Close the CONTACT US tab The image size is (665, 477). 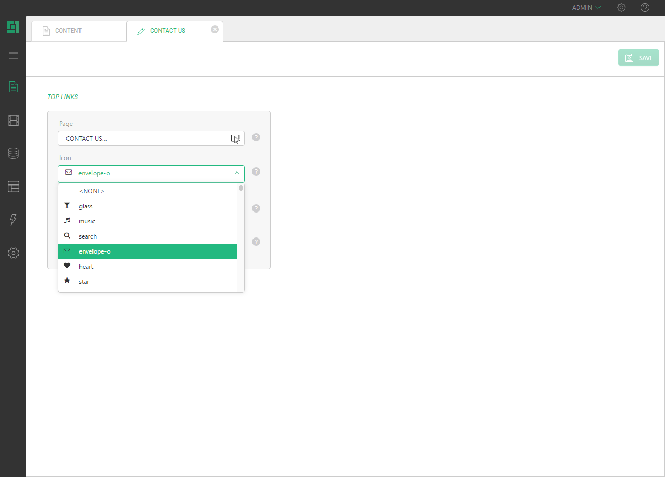tap(215, 30)
